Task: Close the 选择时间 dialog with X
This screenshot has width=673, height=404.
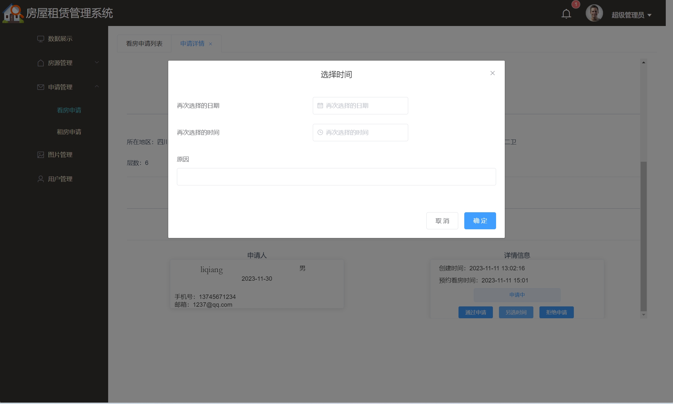Action: [493, 73]
